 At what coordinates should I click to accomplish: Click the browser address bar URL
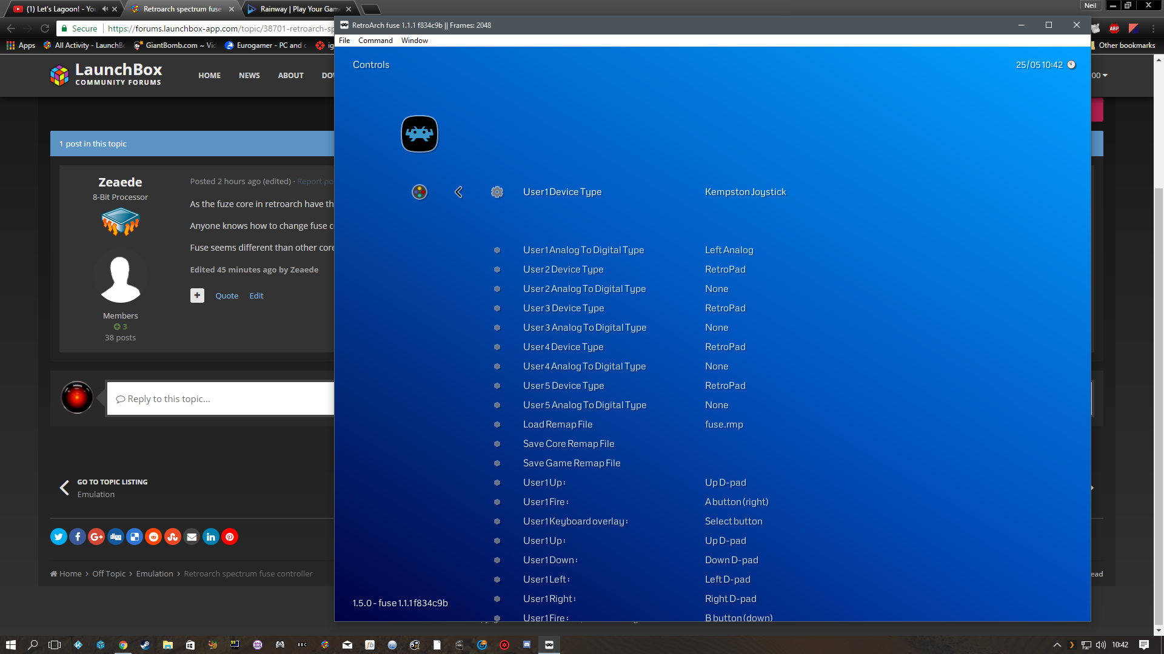[x=221, y=28]
